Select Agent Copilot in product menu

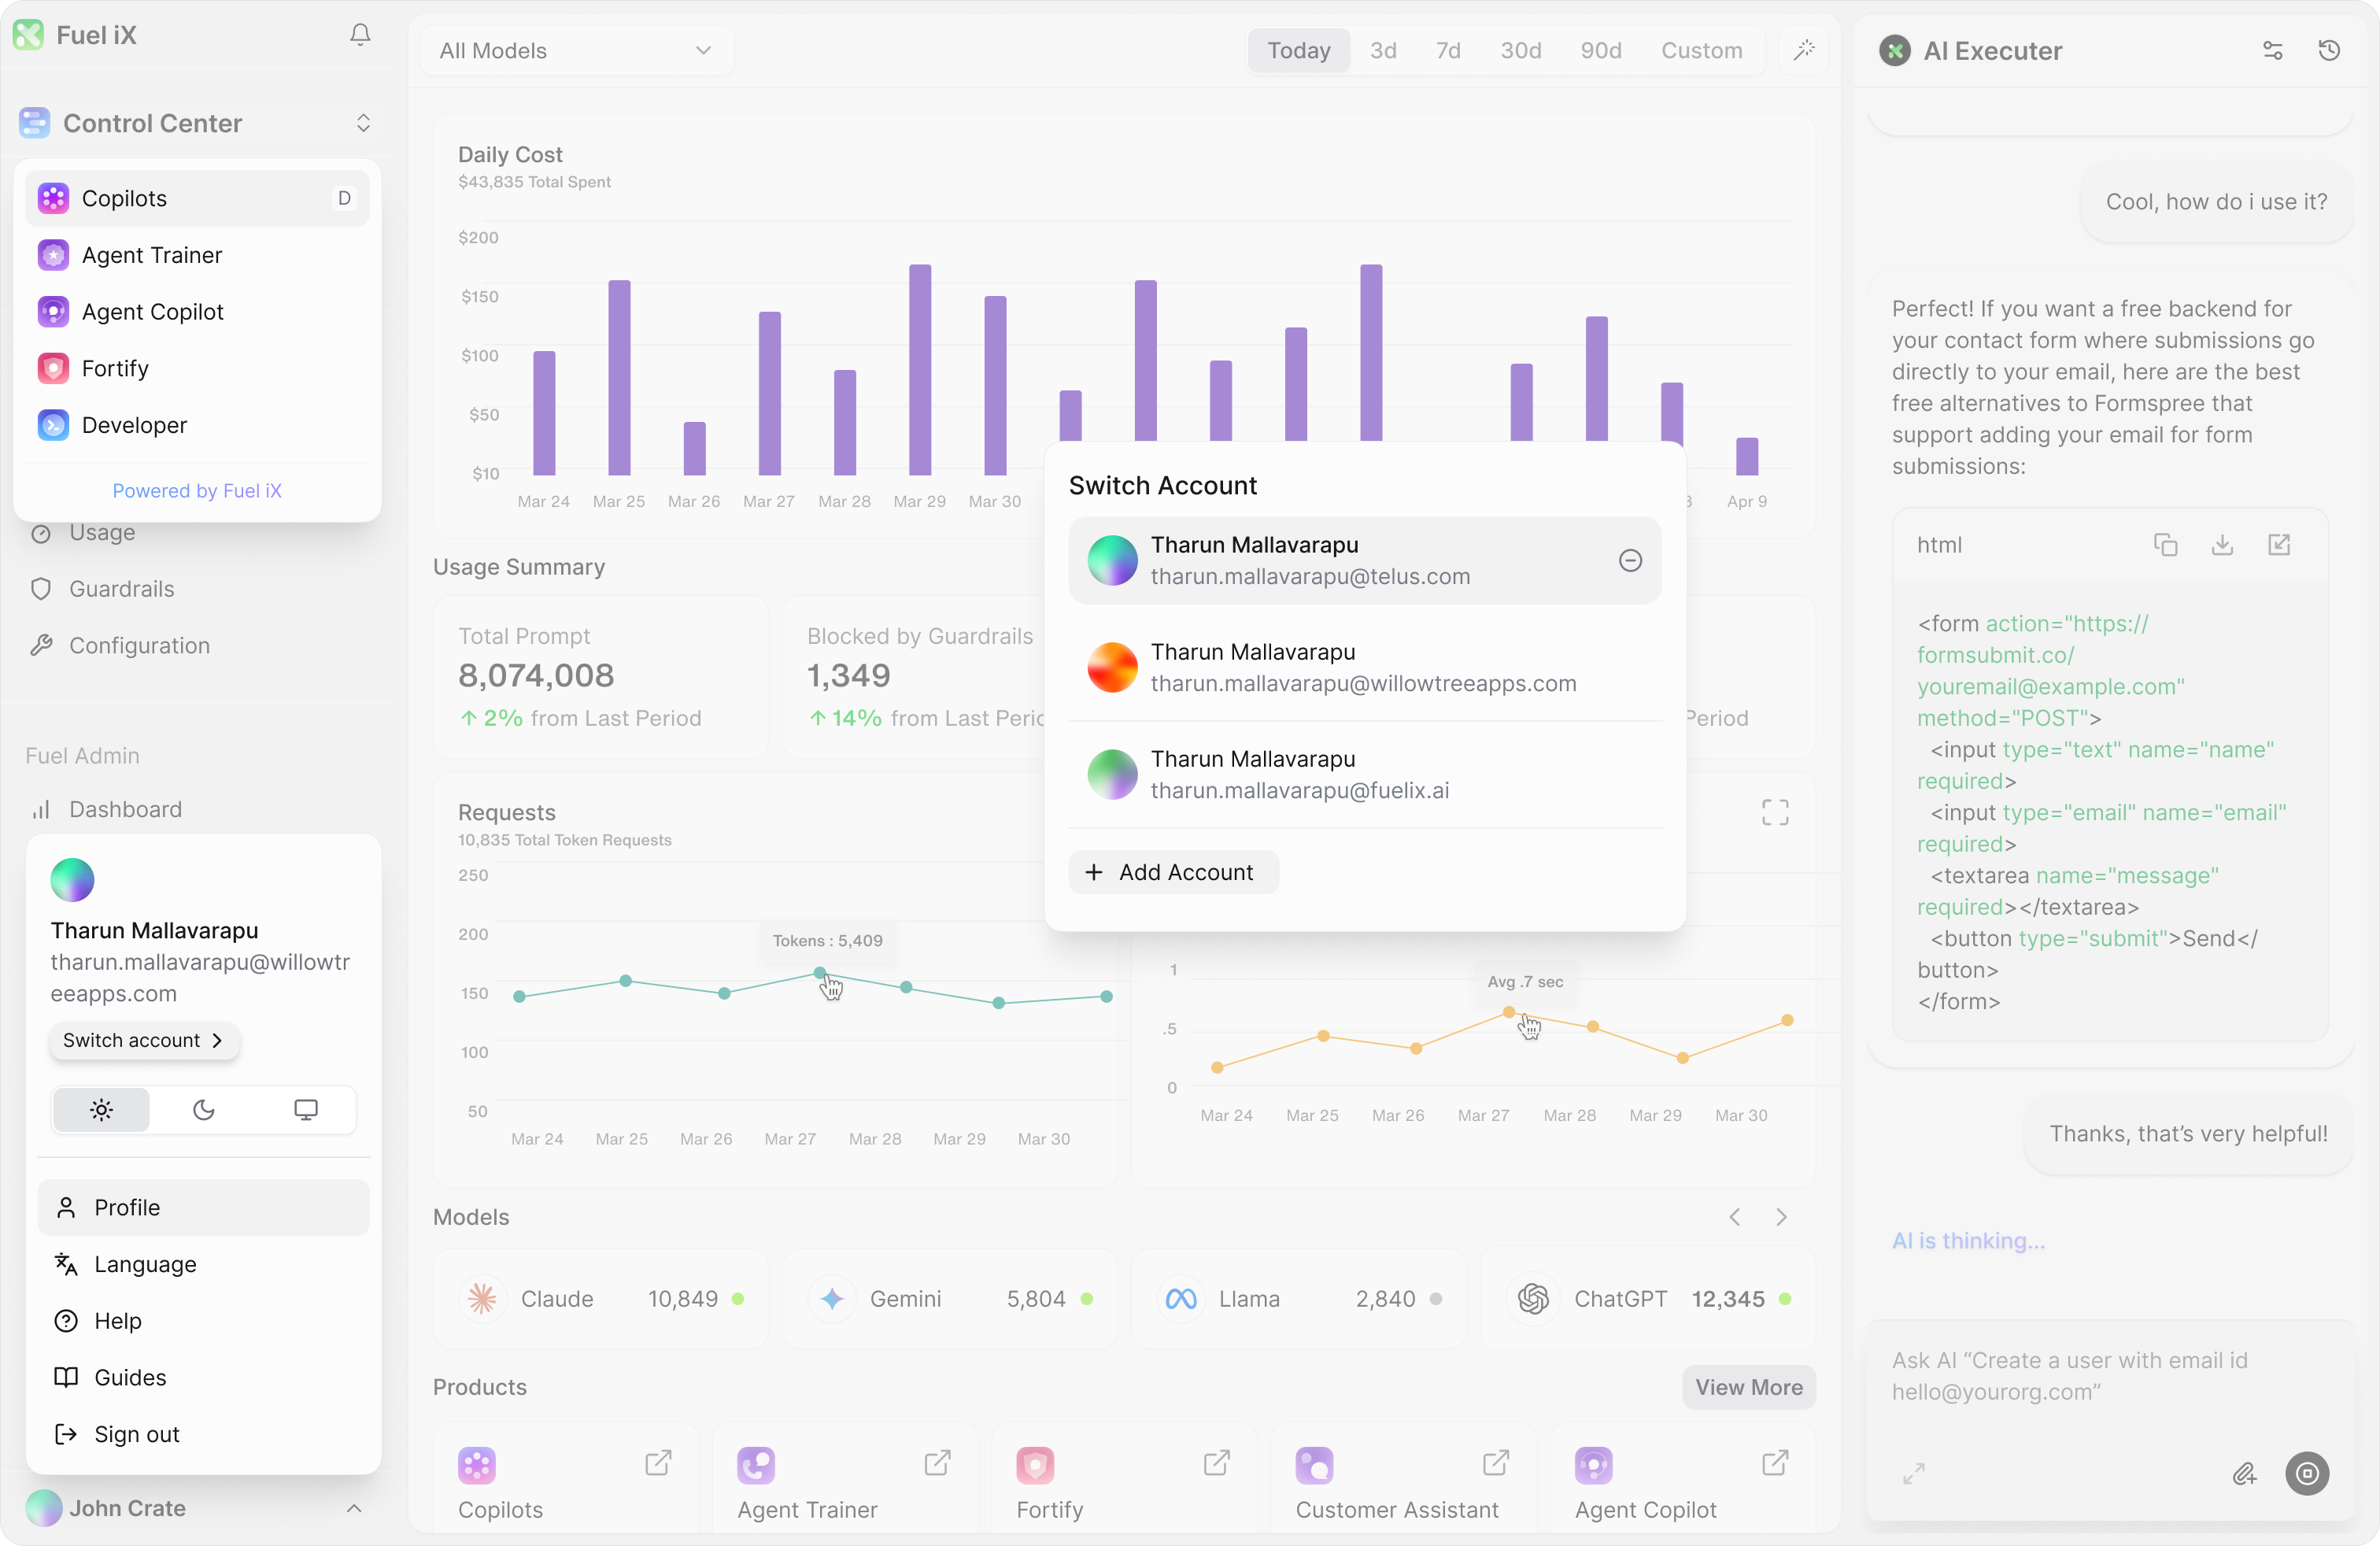tap(197, 312)
